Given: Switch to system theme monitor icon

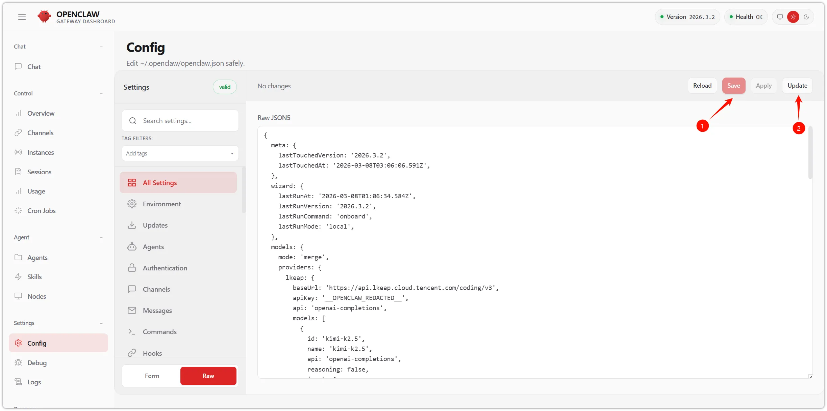Looking at the screenshot, I should click(x=780, y=17).
